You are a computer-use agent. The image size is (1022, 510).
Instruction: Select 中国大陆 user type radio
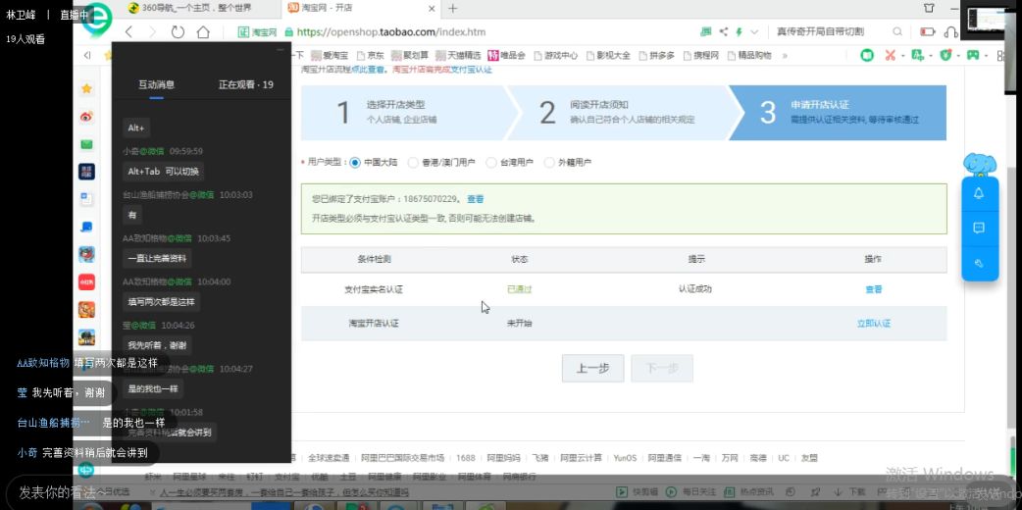(x=355, y=163)
